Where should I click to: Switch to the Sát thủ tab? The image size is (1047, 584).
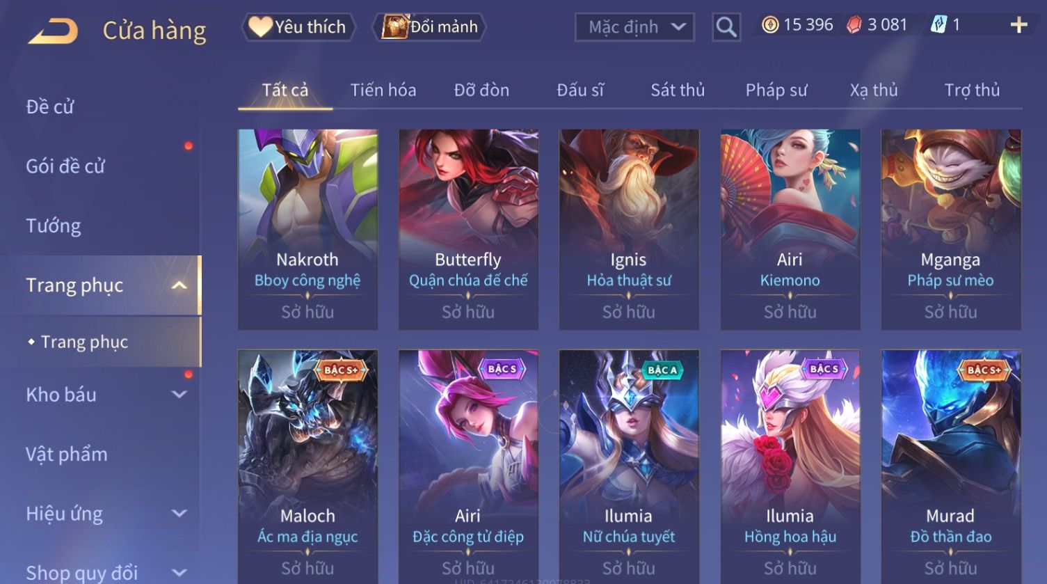[x=678, y=90]
